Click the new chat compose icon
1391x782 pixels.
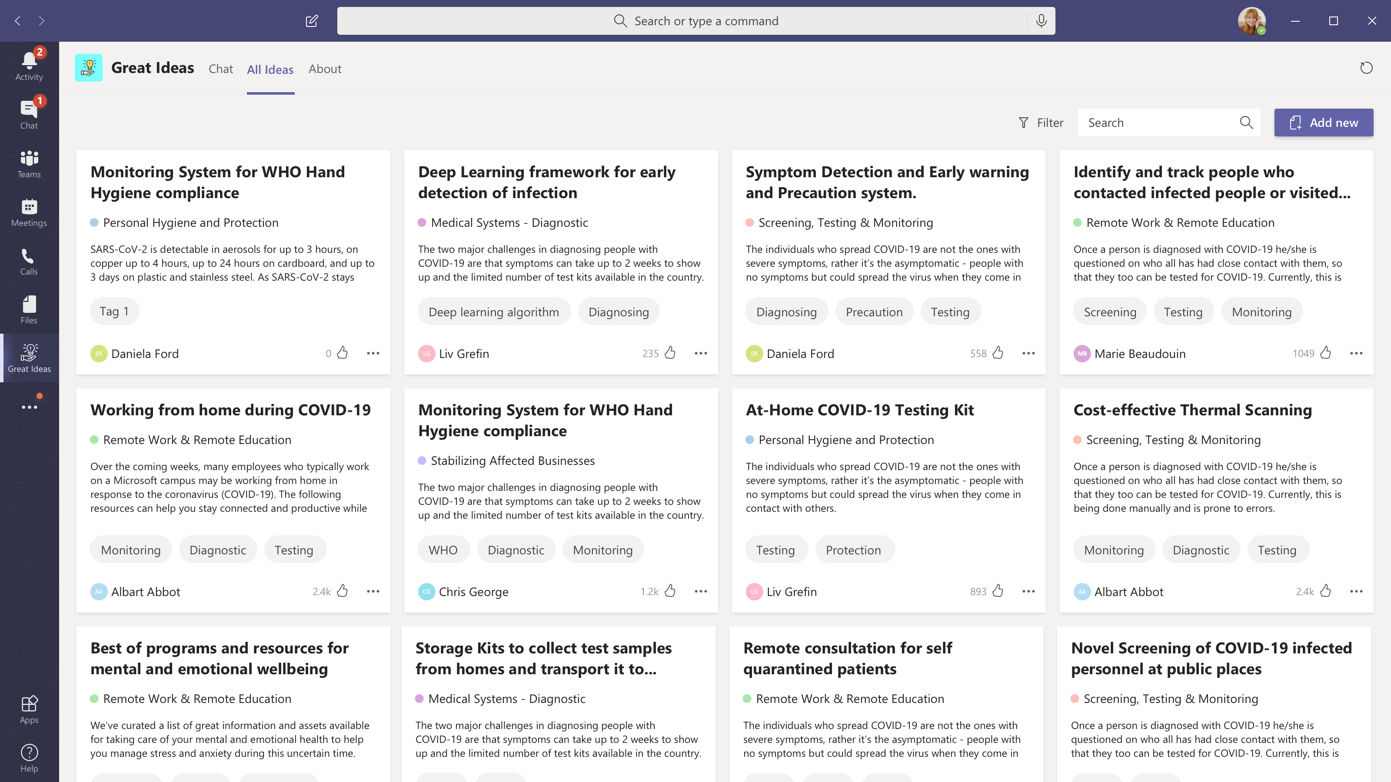click(x=312, y=21)
